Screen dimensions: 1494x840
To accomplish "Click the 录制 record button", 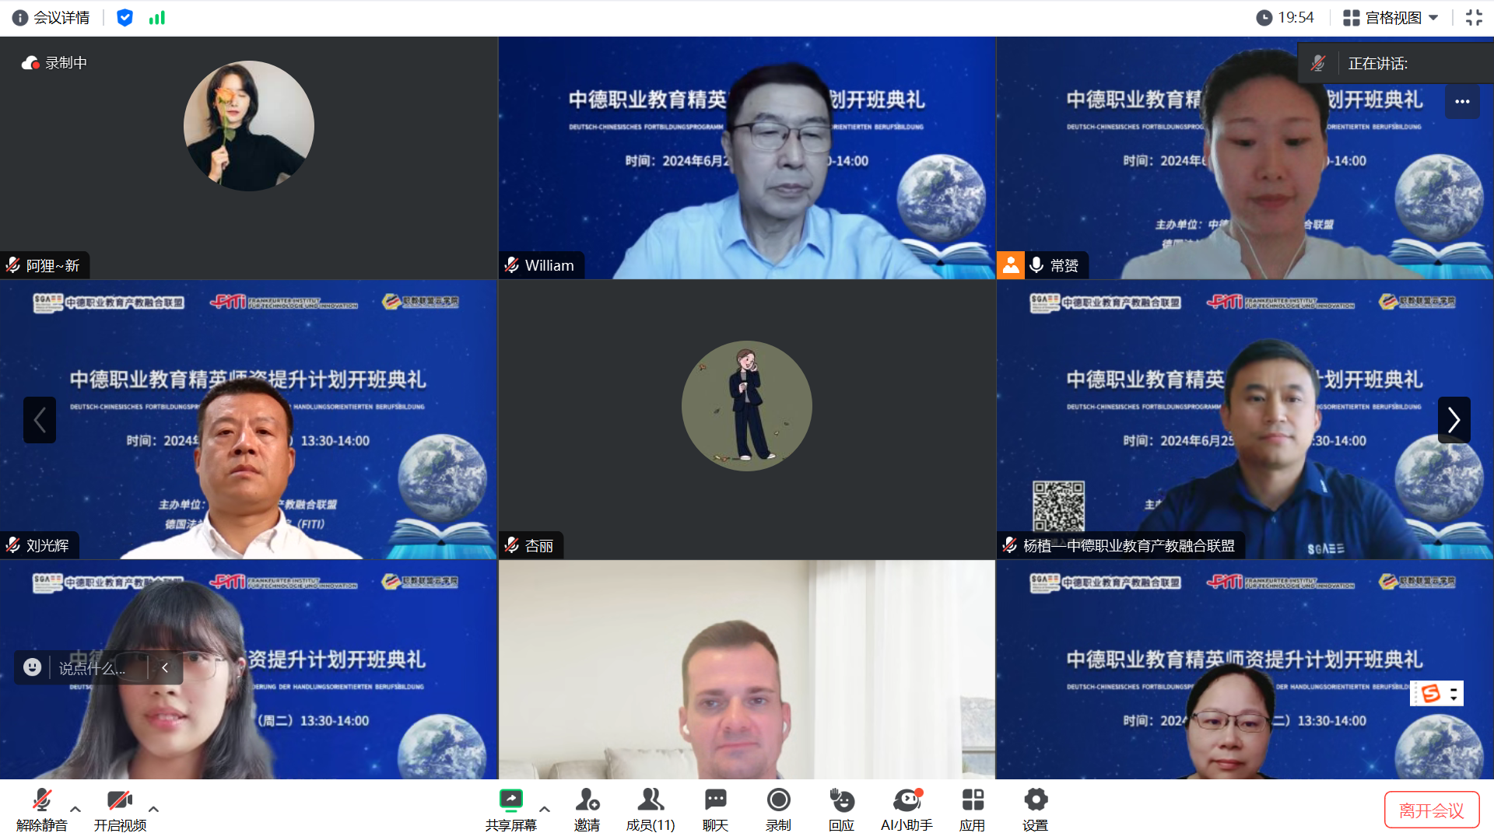I will click(778, 810).
